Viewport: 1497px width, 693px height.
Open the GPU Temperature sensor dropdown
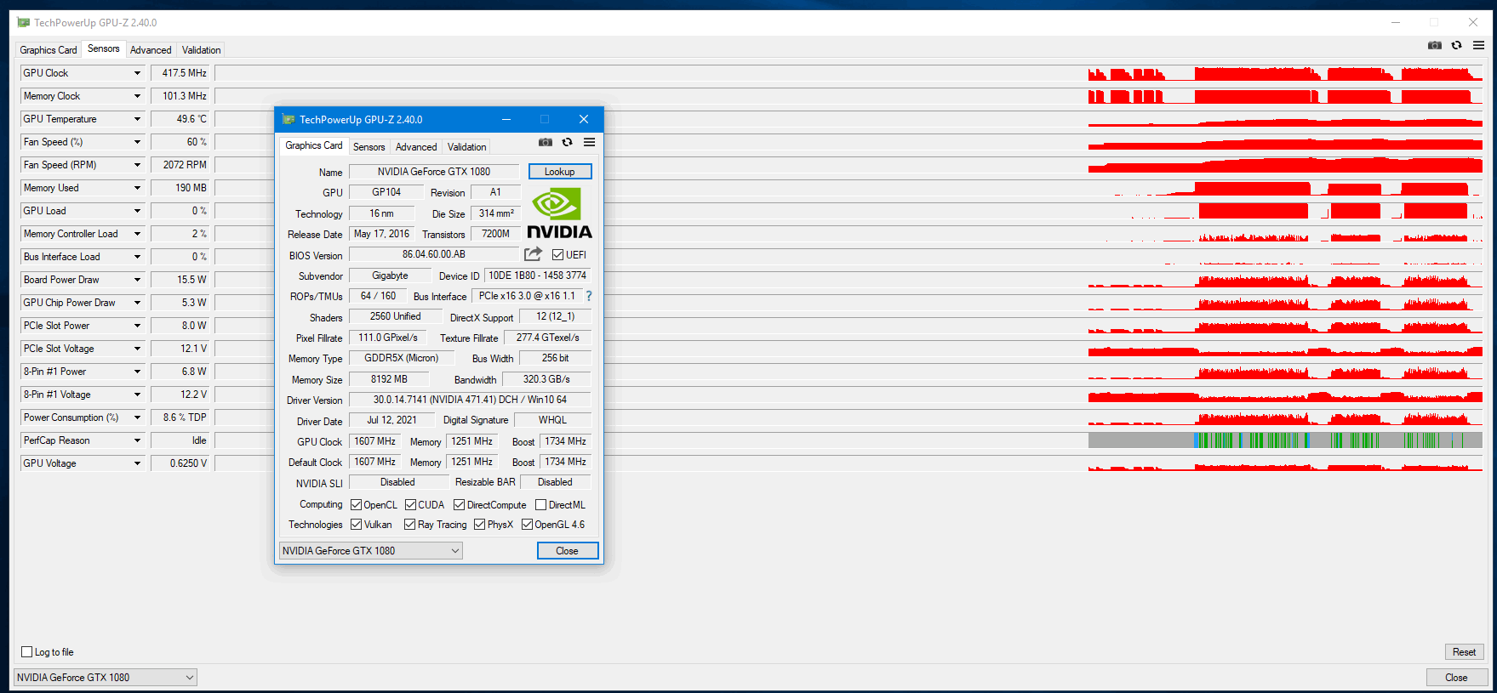137,119
